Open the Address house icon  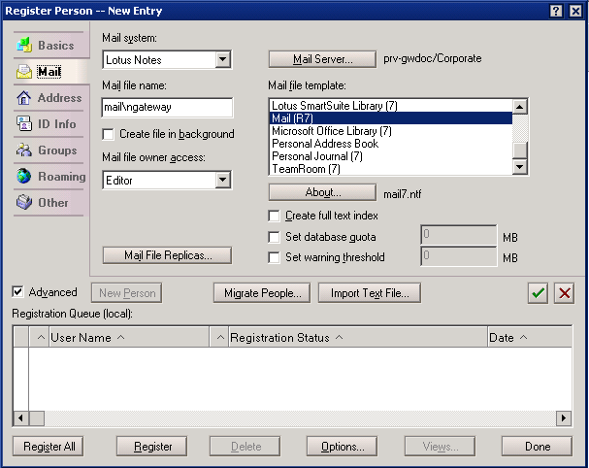click(x=24, y=98)
